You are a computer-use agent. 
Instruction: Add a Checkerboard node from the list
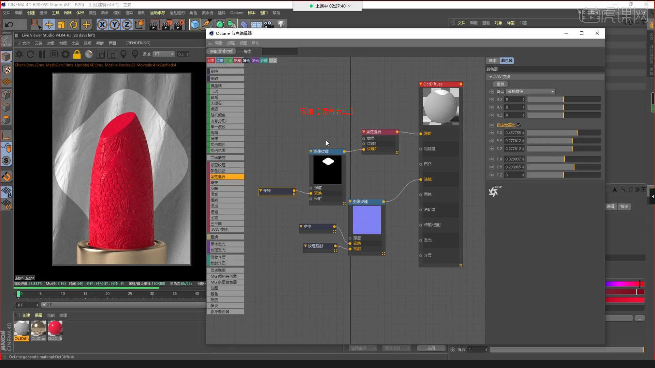(225, 86)
